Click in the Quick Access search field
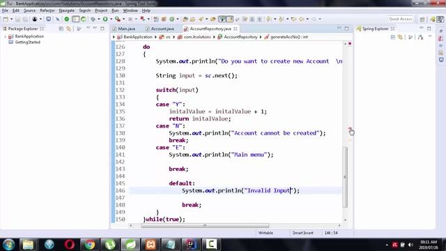This screenshot has height=251, width=446. [x=400, y=19]
